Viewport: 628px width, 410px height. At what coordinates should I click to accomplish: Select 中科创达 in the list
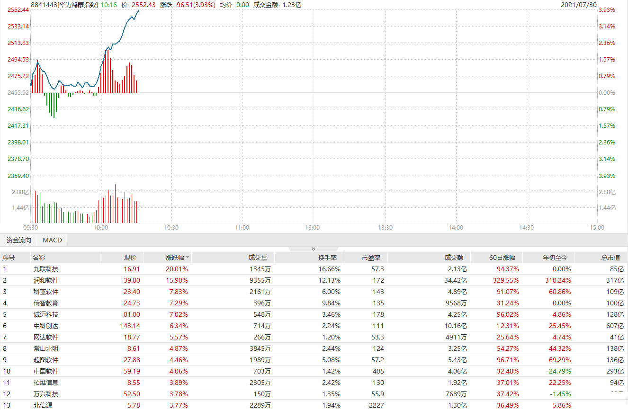tap(45, 326)
